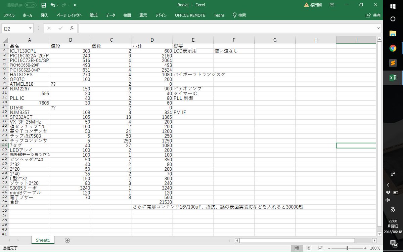Add a new sheet with plus button
The width and height of the screenshot is (403, 252).
click(x=67, y=240)
